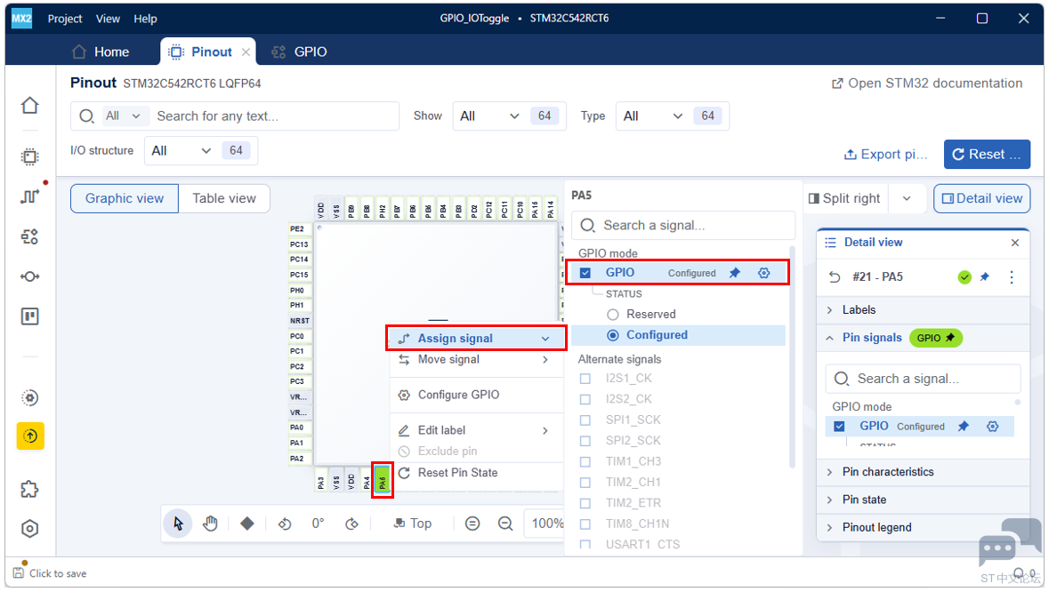Switch to the GPIO tab
This screenshot has height=592, width=1049.
[x=300, y=52]
